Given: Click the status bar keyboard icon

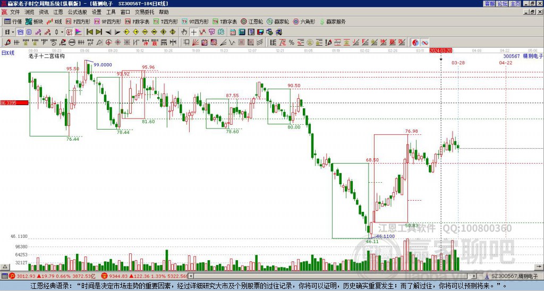Looking at the screenshot, I should coord(4,276).
